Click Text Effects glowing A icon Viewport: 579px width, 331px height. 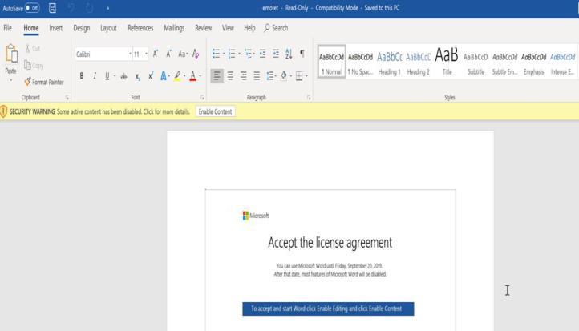click(x=164, y=76)
